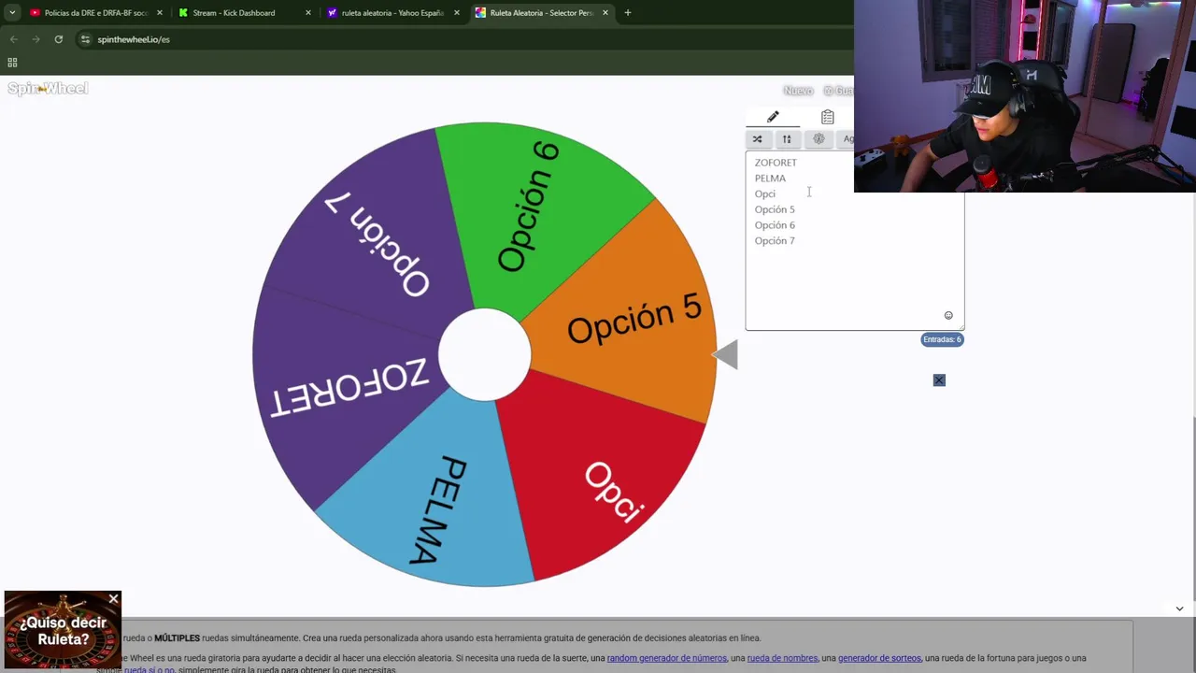Follow the rueda de nombres link
This screenshot has height=673, width=1196.
pyautogui.click(x=782, y=658)
